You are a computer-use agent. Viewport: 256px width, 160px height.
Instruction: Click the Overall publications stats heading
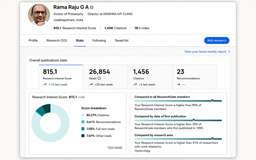click(48, 60)
